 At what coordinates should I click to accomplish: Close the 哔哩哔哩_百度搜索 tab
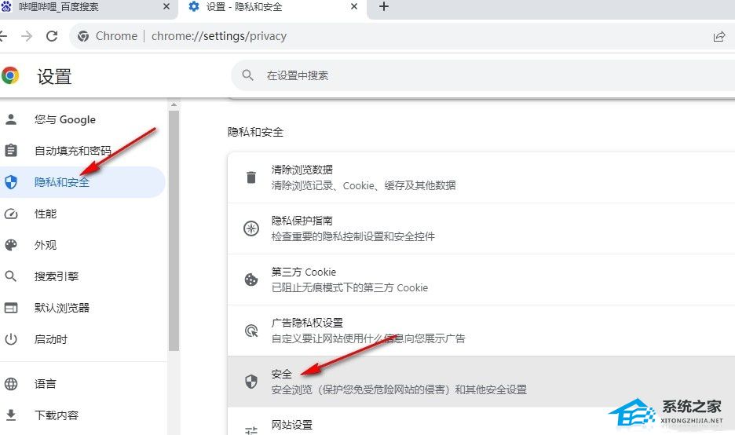point(166,6)
